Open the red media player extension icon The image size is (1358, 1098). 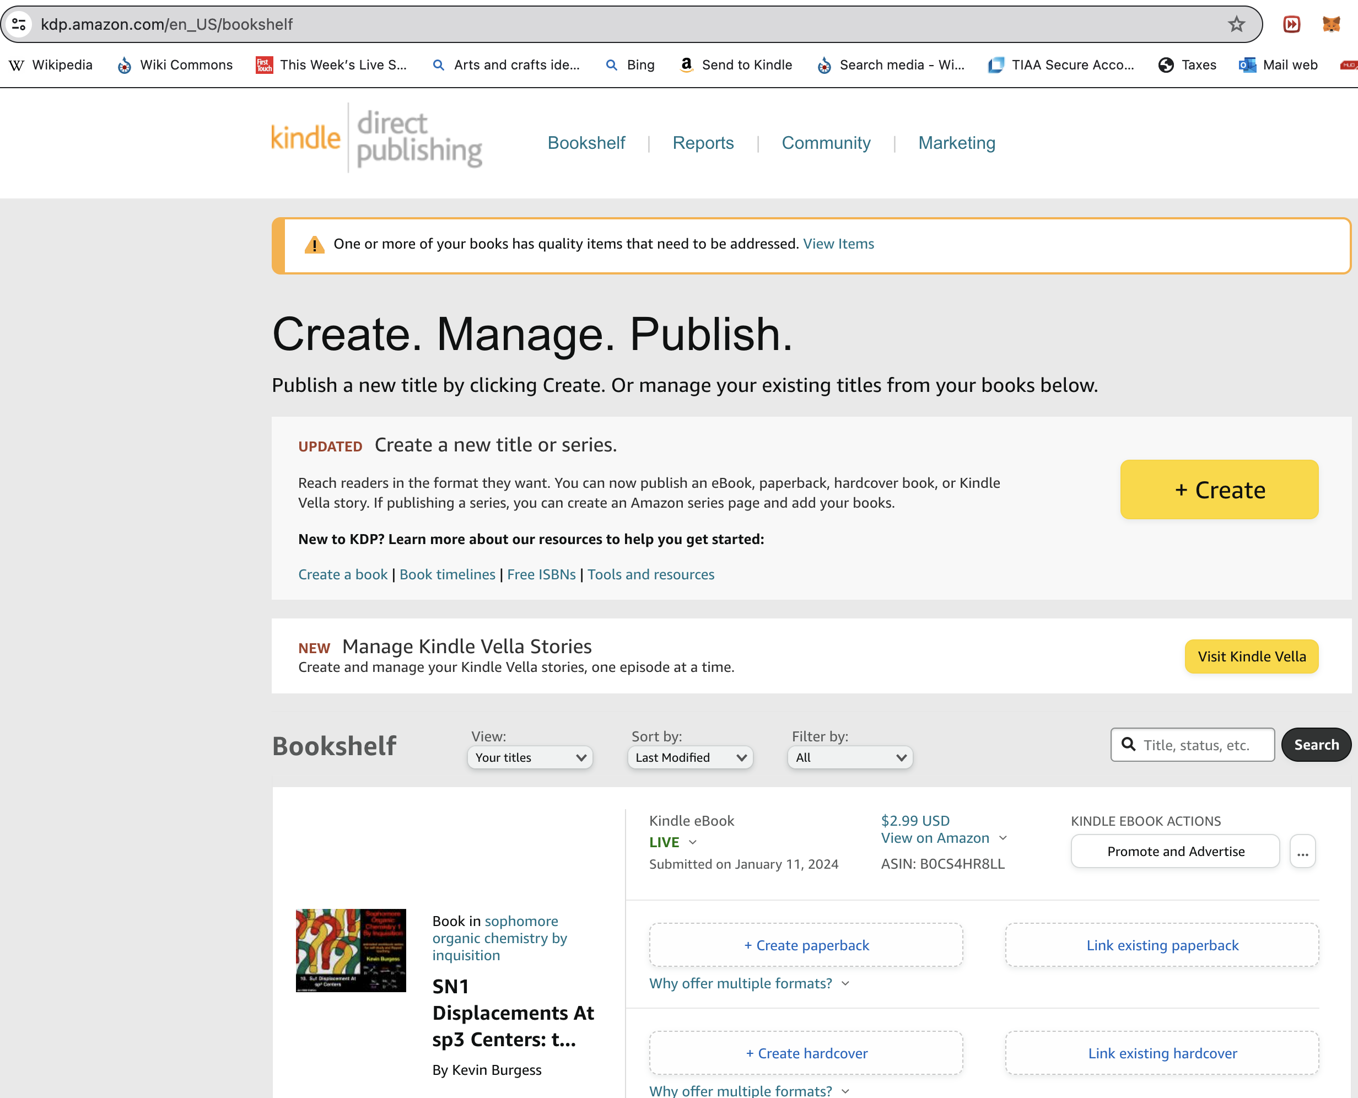(1291, 25)
